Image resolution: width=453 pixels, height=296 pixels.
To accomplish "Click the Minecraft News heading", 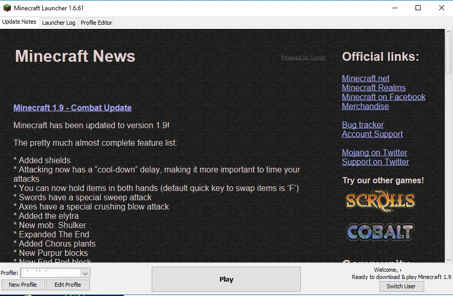I will coord(75,56).
